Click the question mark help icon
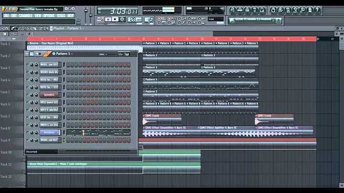The image size is (344, 193). (x=317, y=10)
